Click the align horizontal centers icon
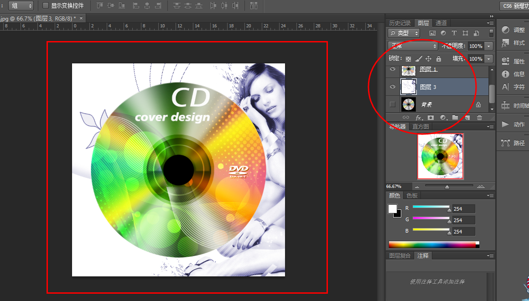Screen dimensions: 529x301 tap(147, 5)
